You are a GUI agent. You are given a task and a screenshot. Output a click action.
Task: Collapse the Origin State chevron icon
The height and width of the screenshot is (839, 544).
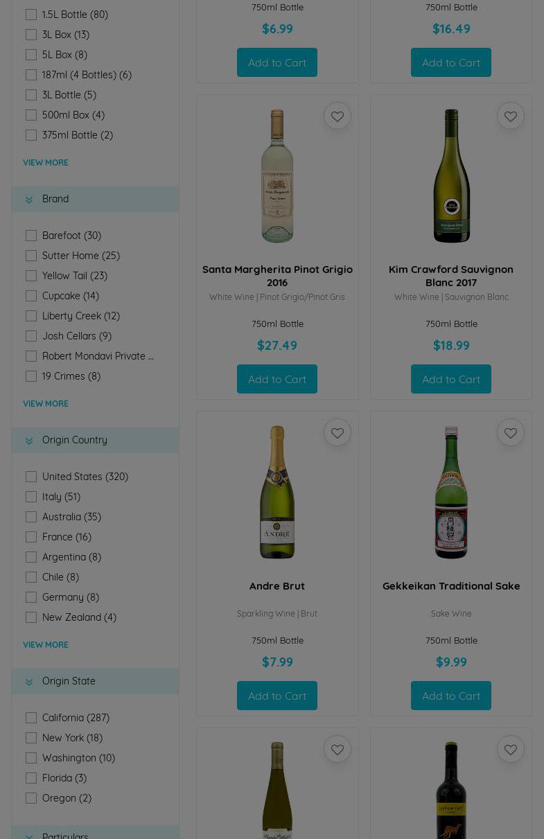click(29, 682)
